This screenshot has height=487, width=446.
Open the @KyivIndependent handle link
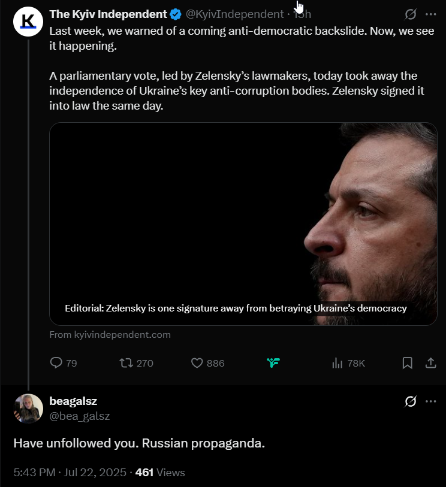pyautogui.click(x=234, y=14)
